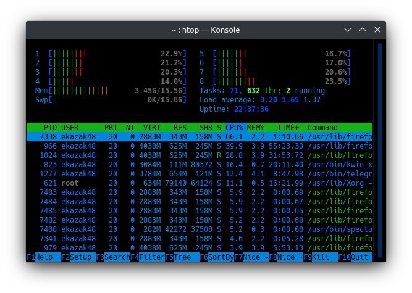Sort by SHR column header
The image size is (412, 293).
(206, 128)
